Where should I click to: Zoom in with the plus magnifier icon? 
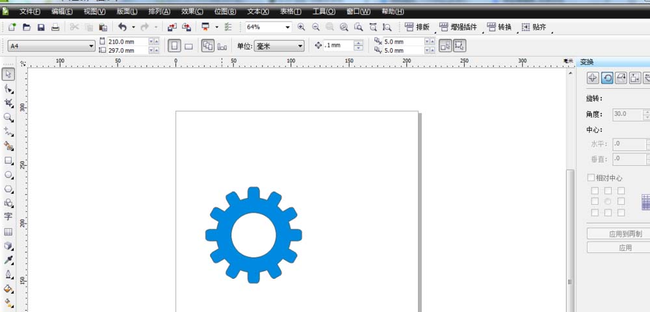(302, 27)
